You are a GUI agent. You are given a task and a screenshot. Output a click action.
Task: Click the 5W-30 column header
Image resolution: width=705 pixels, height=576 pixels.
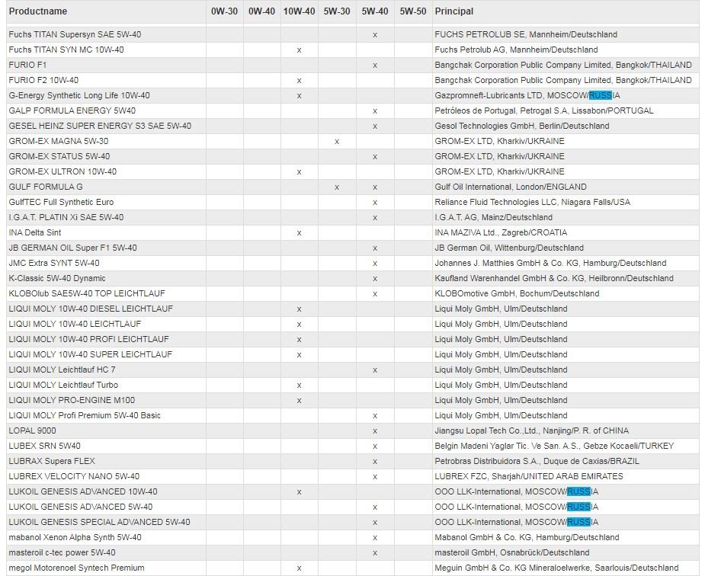coord(337,11)
